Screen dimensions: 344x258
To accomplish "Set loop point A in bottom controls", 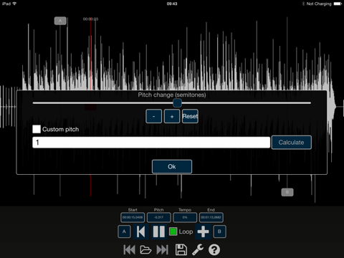I will pos(124,231).
